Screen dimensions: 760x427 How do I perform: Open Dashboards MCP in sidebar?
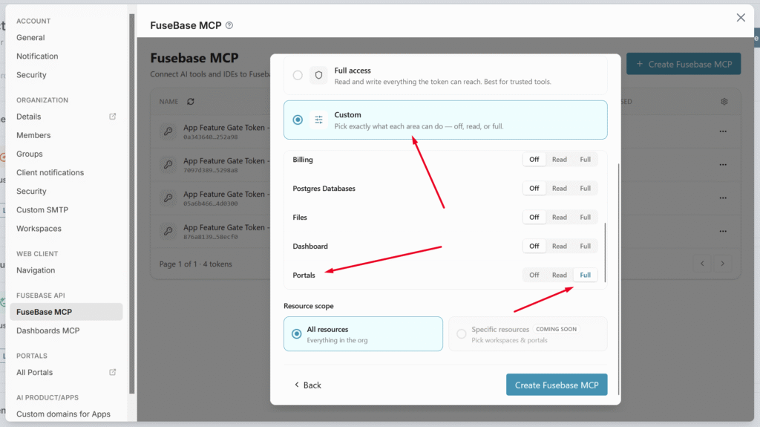(48, 330)
